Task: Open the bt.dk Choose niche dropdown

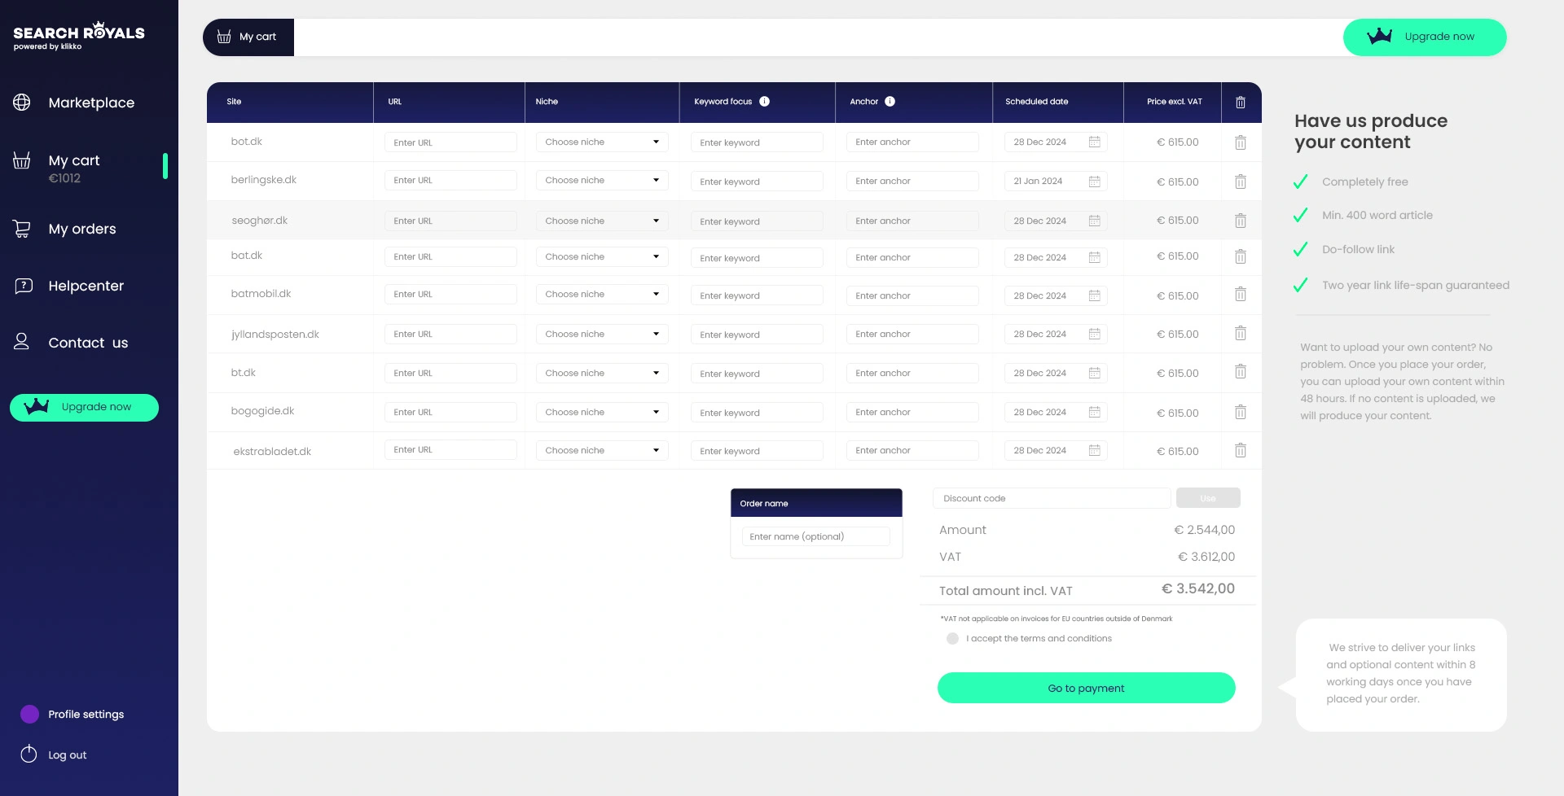Action: pos(602,373)
